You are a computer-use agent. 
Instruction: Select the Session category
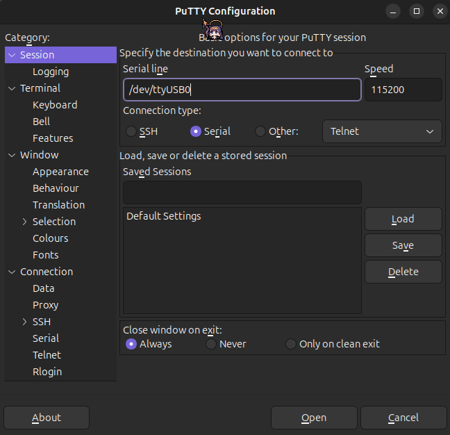tap(61, 55)
